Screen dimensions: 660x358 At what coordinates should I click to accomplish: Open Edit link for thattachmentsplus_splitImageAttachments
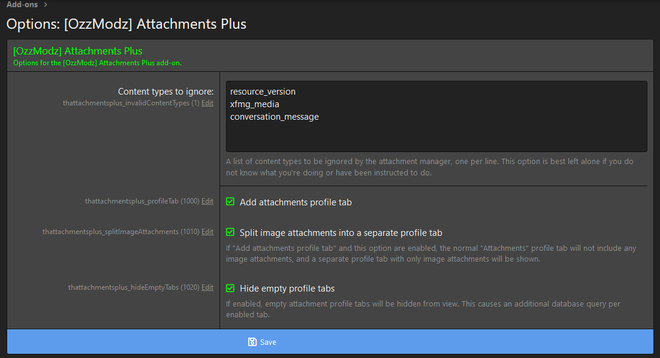click(207, 232)
